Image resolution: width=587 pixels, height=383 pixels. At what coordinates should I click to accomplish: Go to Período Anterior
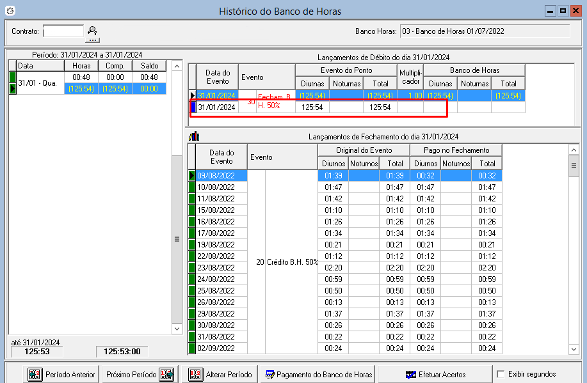click(x=62, y=374)
